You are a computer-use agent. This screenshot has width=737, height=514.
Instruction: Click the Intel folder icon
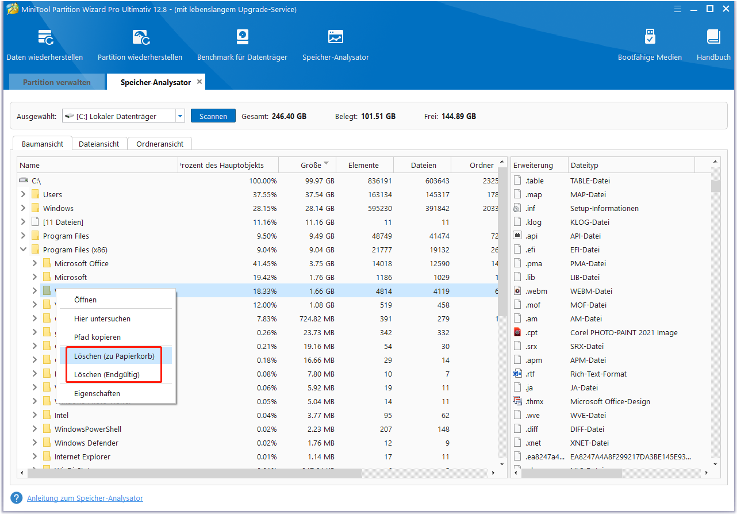[x=47, y=415]
